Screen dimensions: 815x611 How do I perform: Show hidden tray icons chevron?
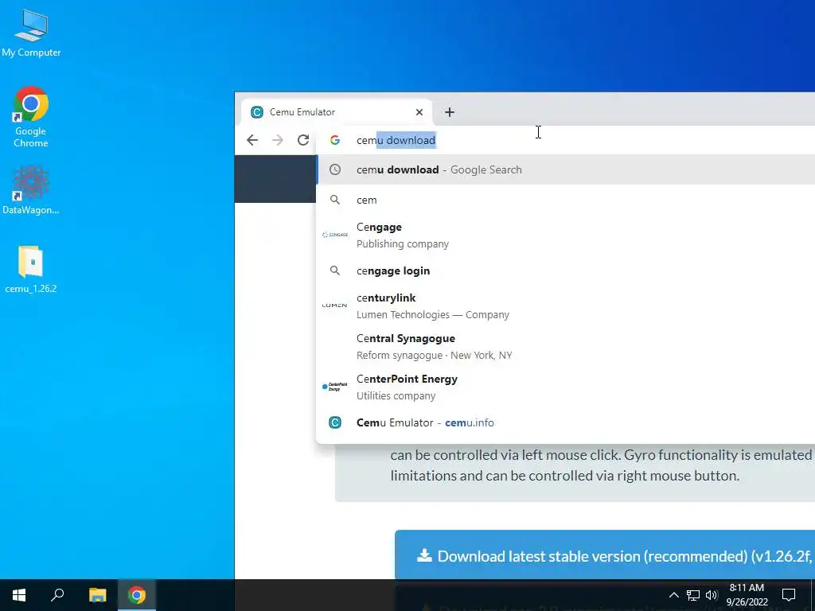[x=673, y=595]
